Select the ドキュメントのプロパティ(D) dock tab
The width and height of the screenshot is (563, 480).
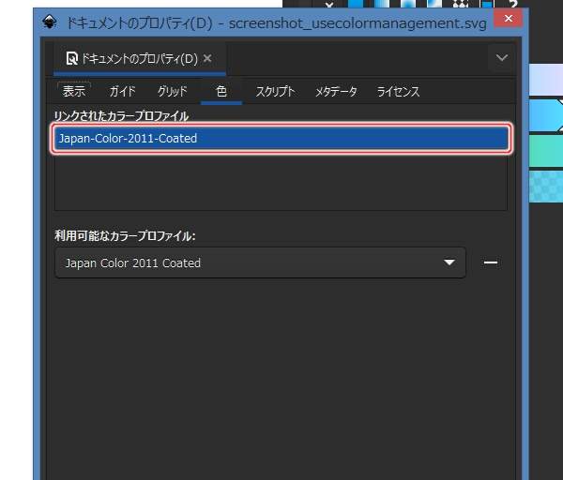click(x=140, y=58)
